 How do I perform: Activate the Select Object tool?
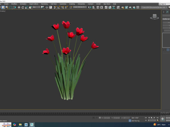tap(3, 7)
